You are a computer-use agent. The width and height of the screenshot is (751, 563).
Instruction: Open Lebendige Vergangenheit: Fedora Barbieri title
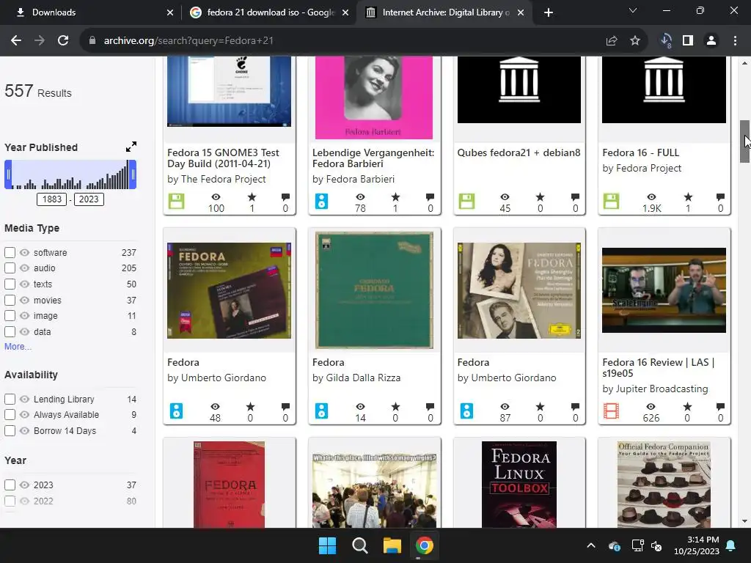[373, 158]
